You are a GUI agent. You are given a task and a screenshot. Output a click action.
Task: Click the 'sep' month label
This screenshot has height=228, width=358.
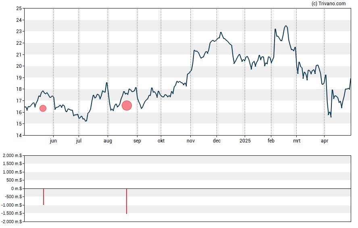pos(137,141)
